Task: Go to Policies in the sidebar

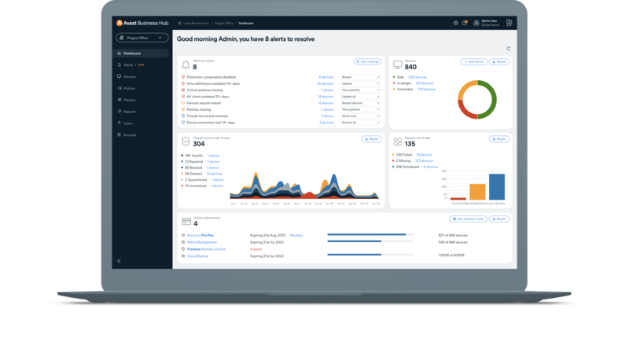Action: [130, 89]
